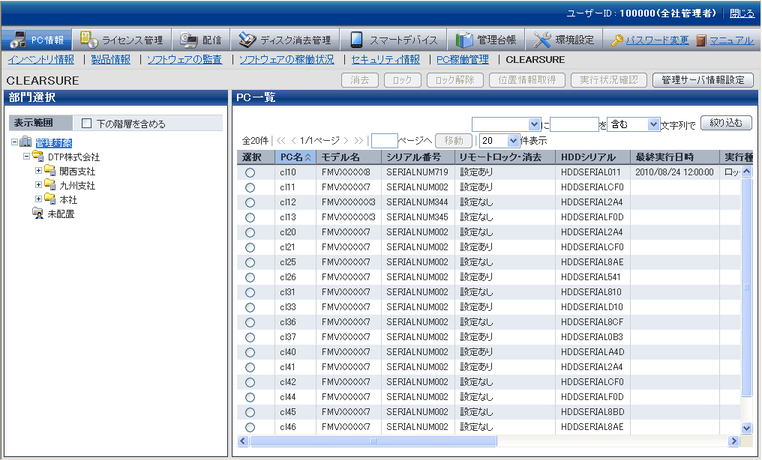Click the 環境設定 tools icon
762x460 pixels.
pos(541,40)
